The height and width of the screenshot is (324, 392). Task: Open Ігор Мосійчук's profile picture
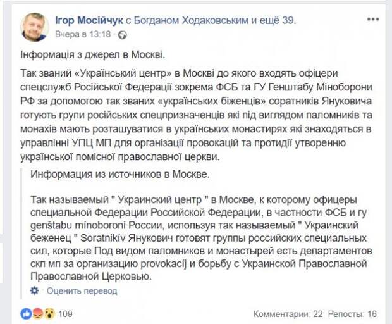tap(35, 27)
